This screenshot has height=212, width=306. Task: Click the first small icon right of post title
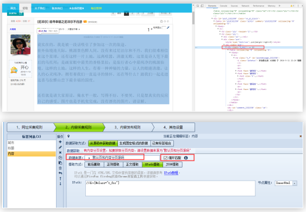tap(161, 21)
